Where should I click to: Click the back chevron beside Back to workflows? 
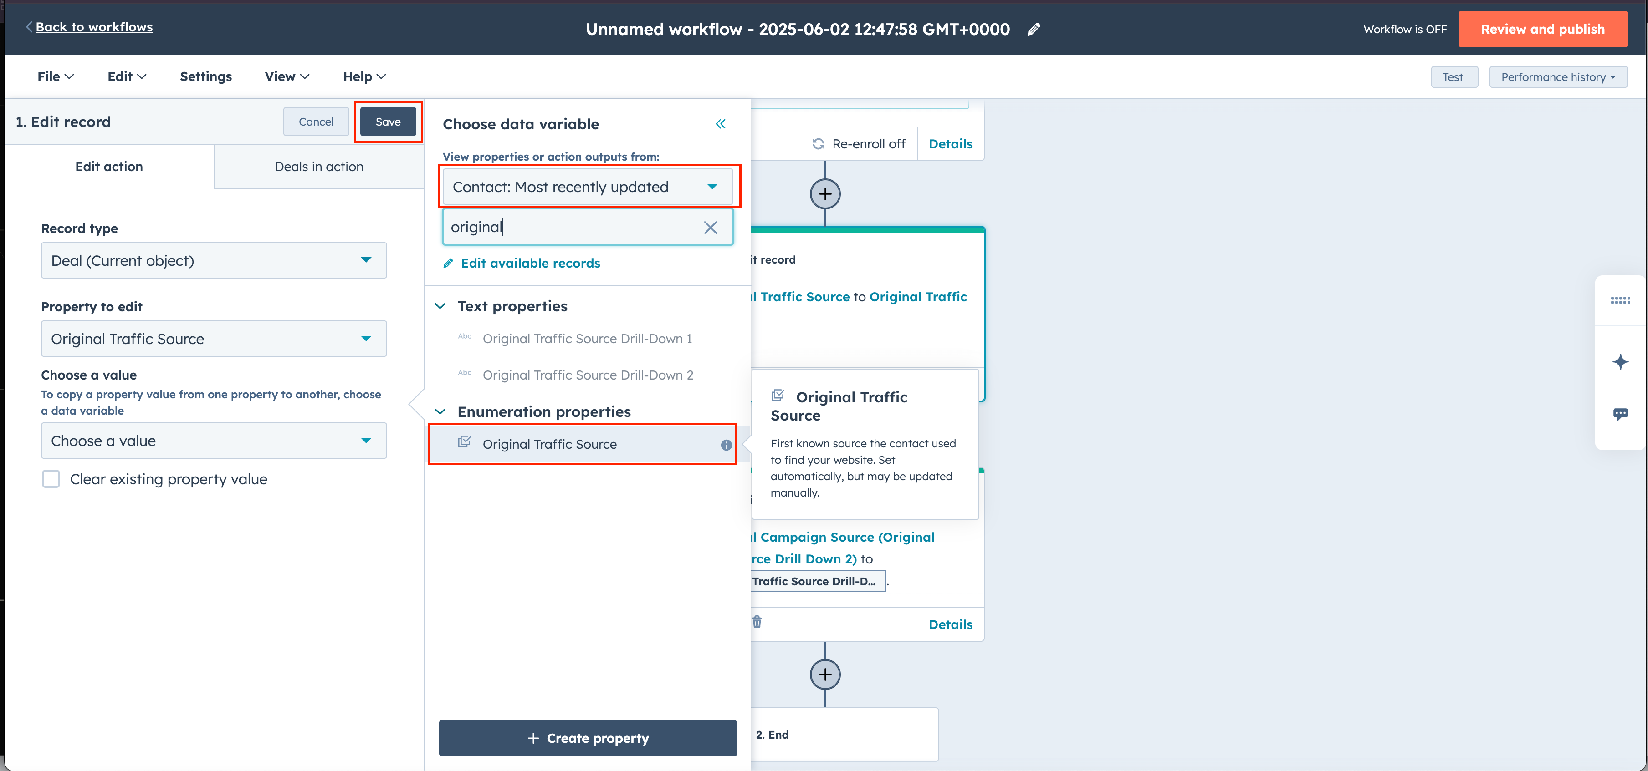(29, 27)
